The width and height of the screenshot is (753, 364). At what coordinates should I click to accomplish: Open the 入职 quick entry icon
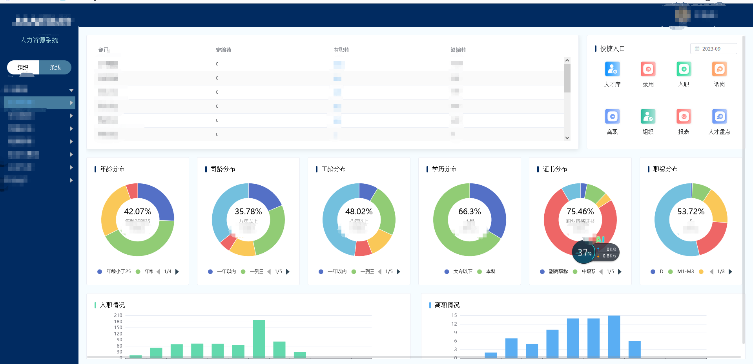[x=684, y=69]
